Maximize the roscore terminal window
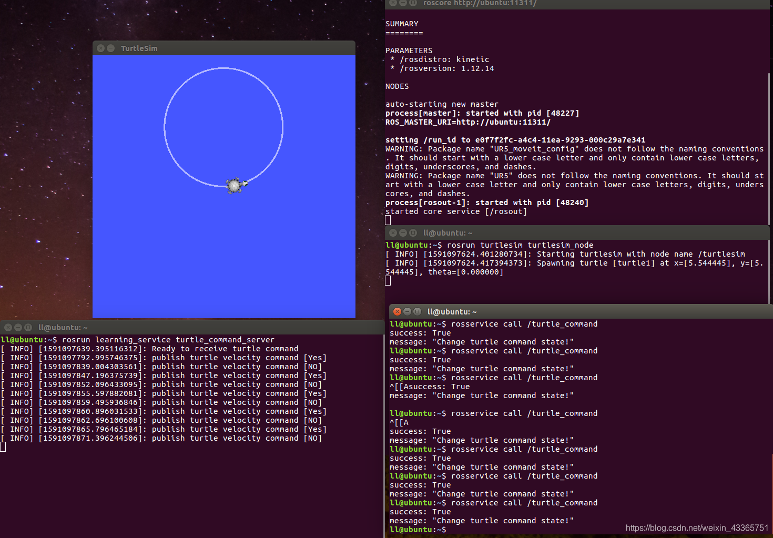773x538 pixels. [413, 3]
